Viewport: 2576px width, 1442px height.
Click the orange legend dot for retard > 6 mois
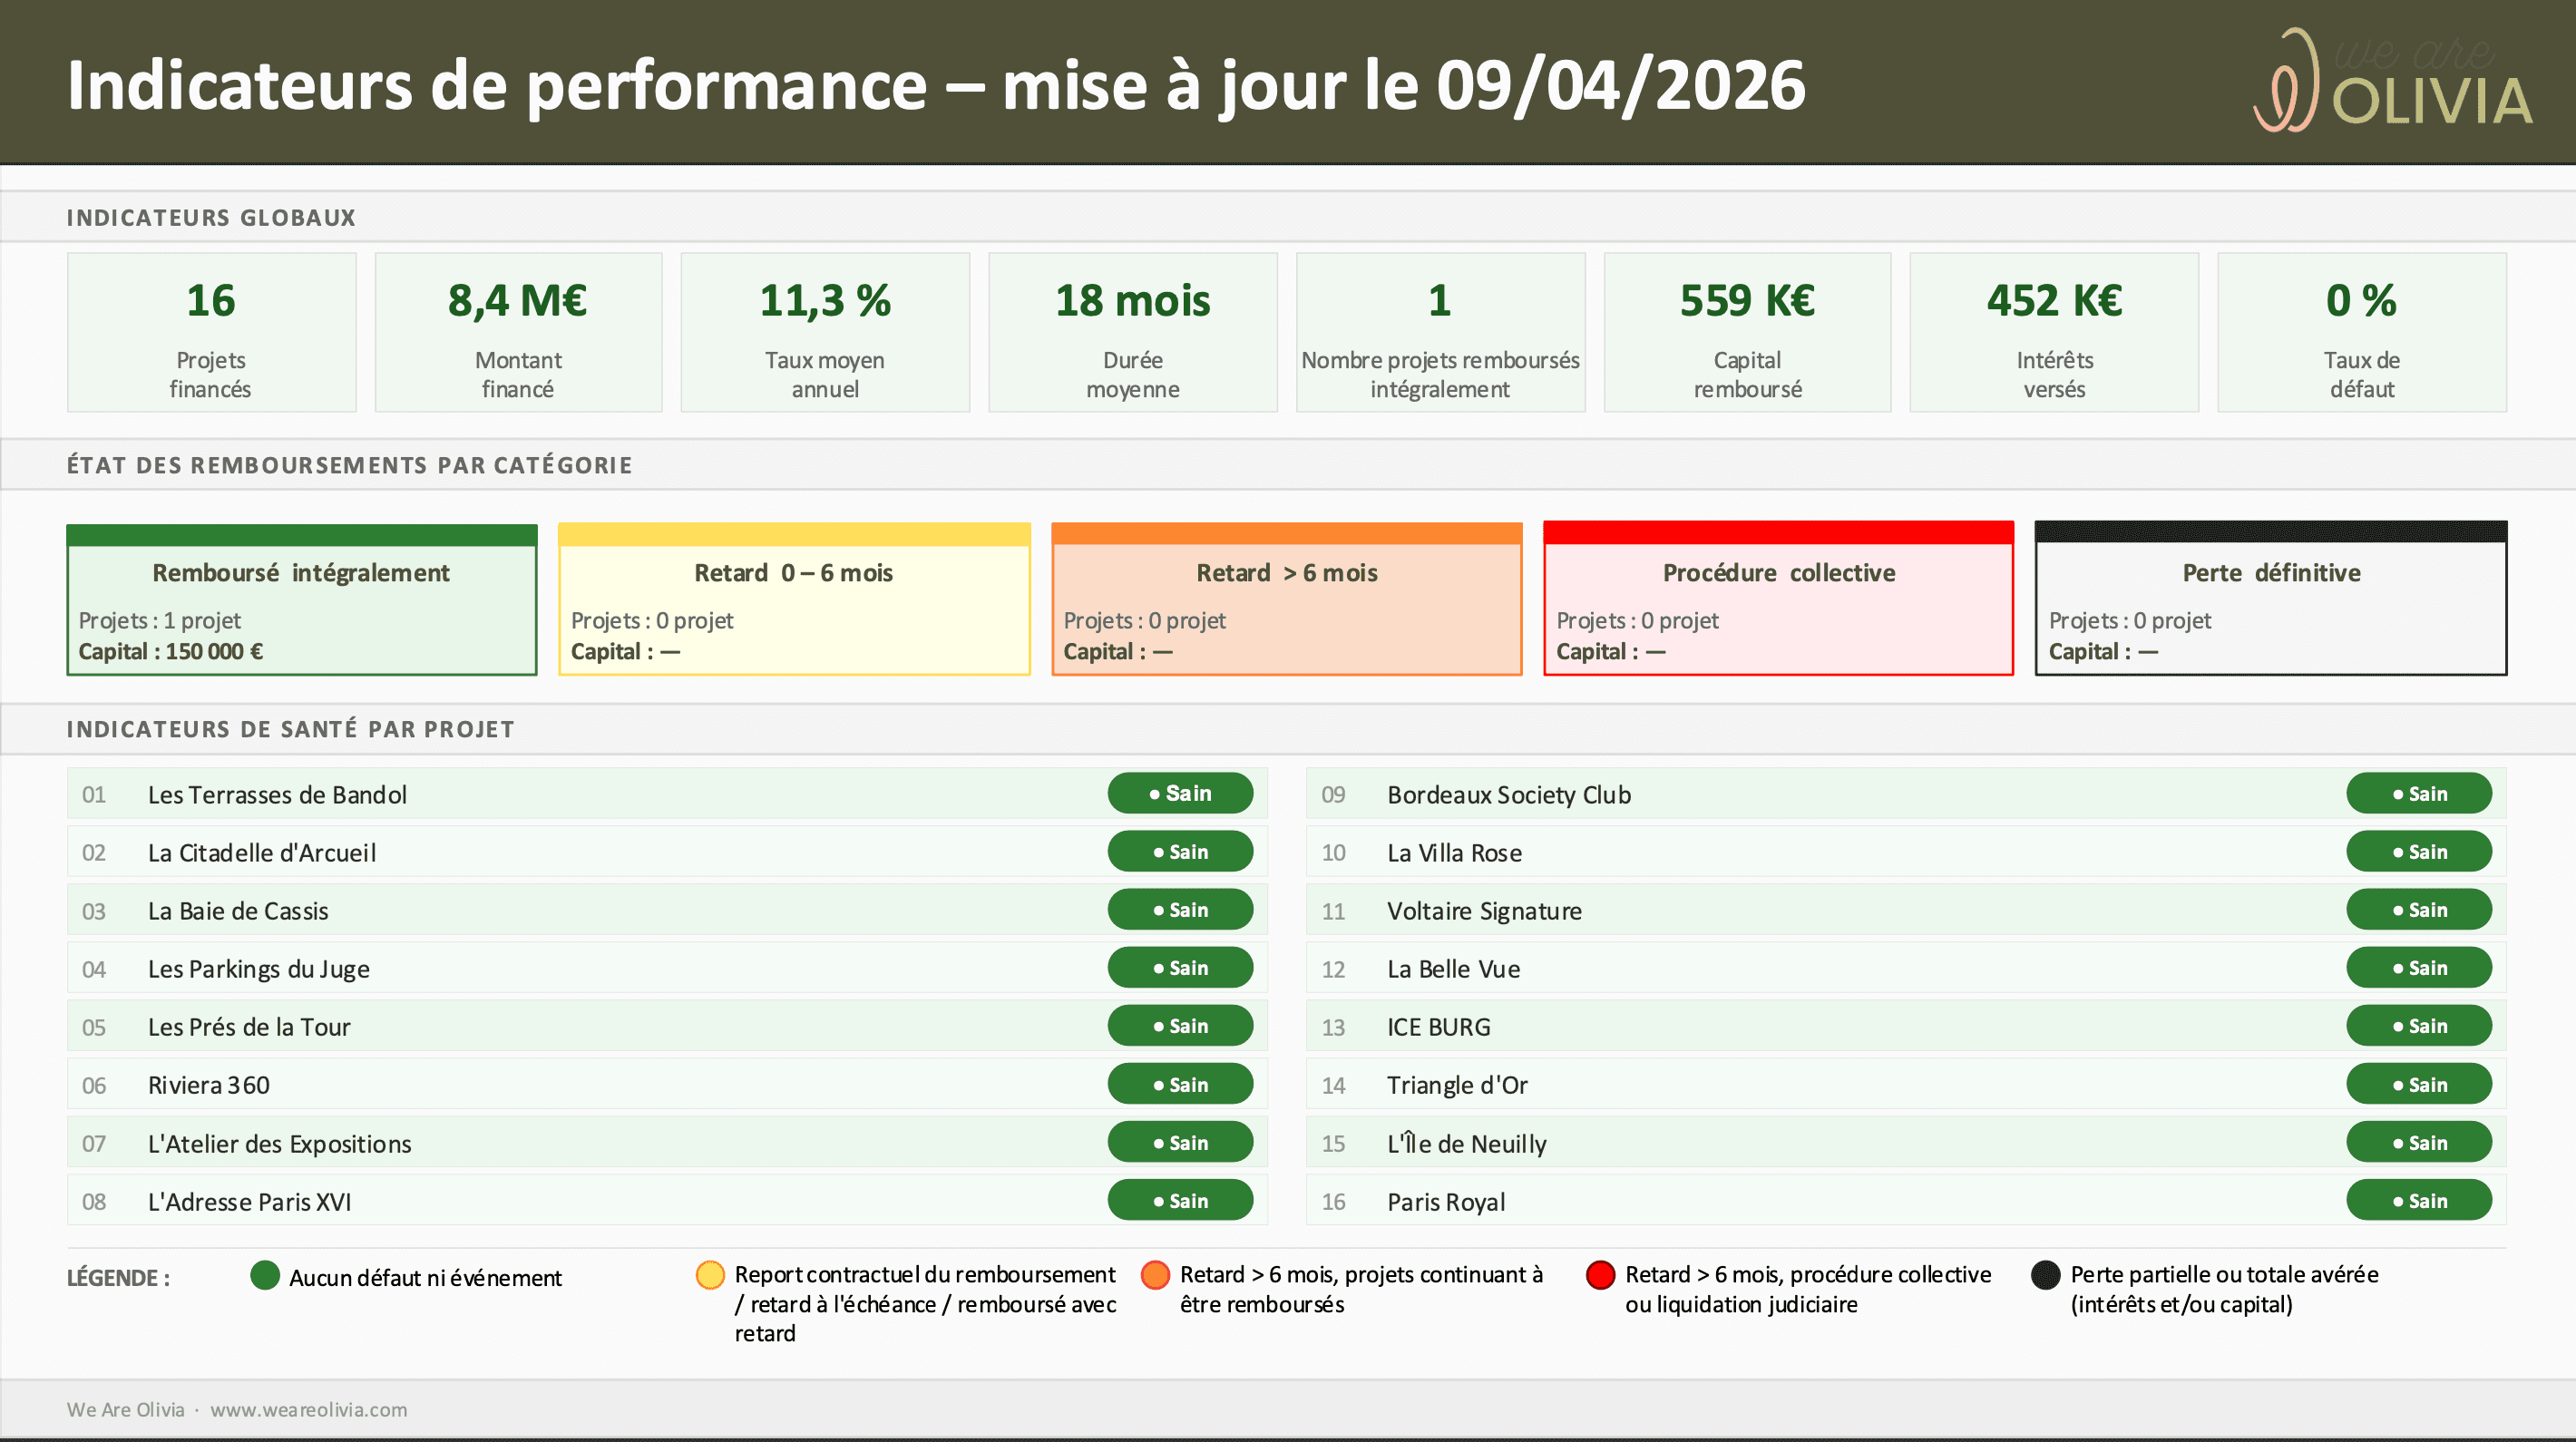click(x=1157, y=1275)
